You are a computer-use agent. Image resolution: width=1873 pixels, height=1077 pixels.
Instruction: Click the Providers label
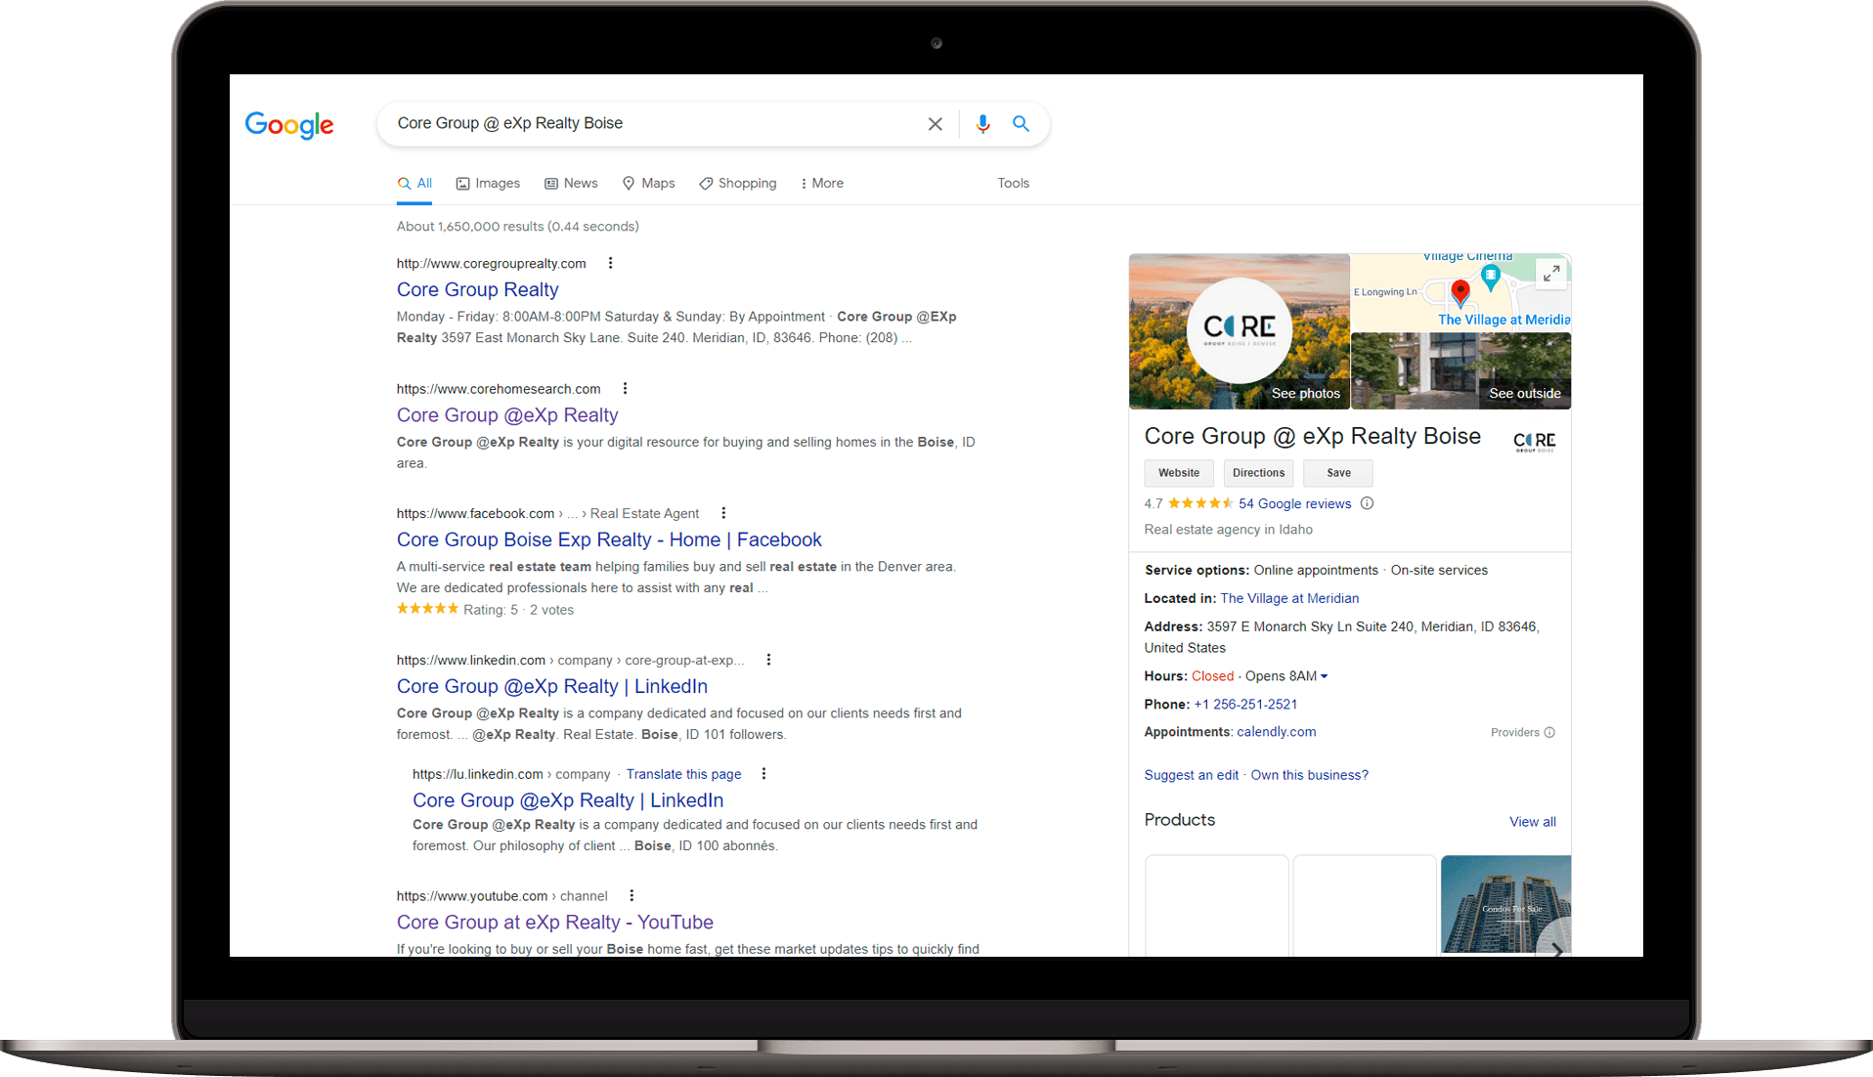(1514, 732)
